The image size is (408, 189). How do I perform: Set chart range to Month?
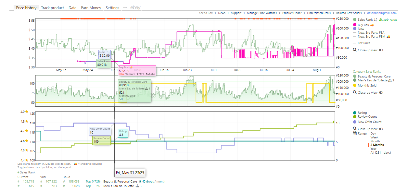[375, 141]
